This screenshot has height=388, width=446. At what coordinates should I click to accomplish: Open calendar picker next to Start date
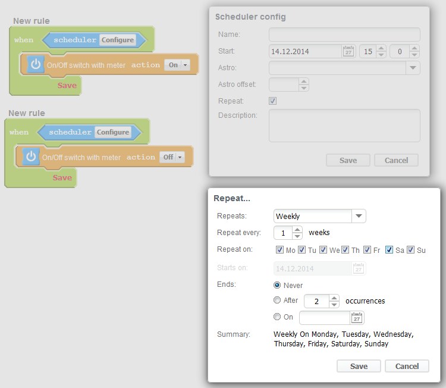tap(349, 51)
